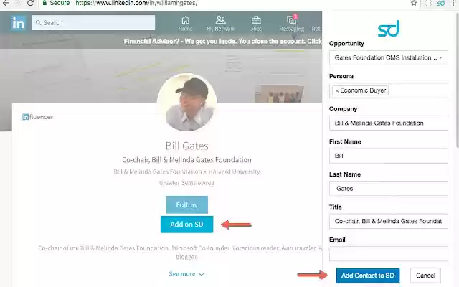Open the Home nav icon
This screenshot has width=459, height=287.
[x=185, y=24]
